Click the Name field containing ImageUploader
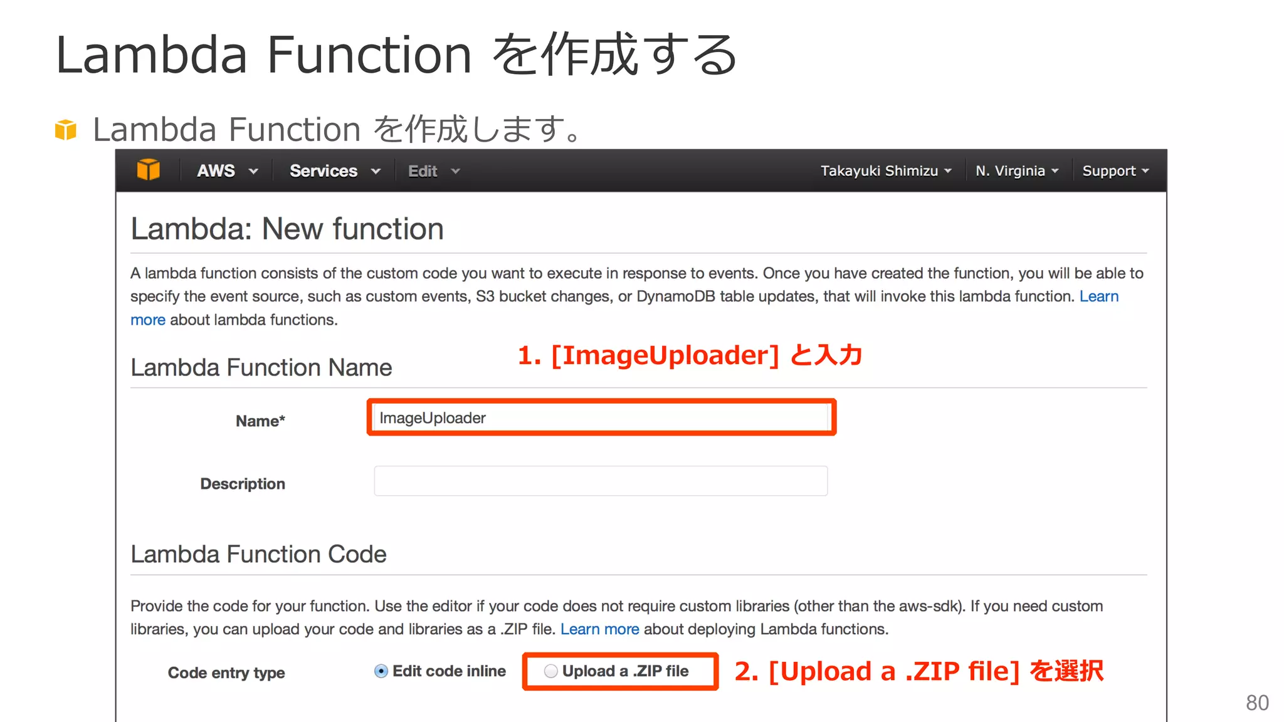Image resolution: width=1284 pixels, height=722 pixels. coord(601,417)
